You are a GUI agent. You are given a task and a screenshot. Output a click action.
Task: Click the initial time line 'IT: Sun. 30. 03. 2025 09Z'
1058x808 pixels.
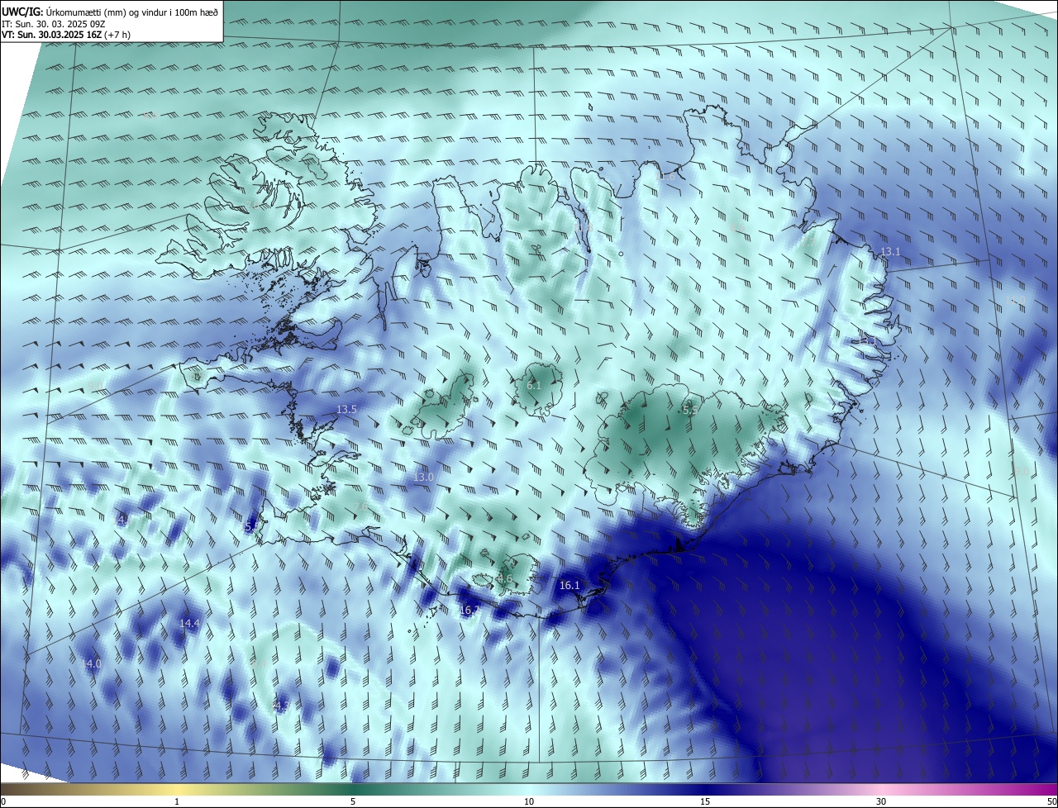pyautogui.click(x=53, y=24)
